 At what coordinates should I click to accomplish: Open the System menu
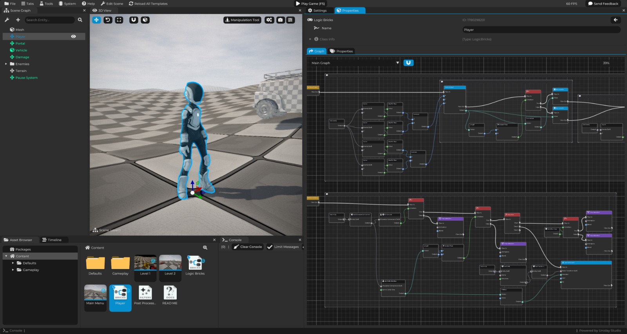click(x=67, y=4)
